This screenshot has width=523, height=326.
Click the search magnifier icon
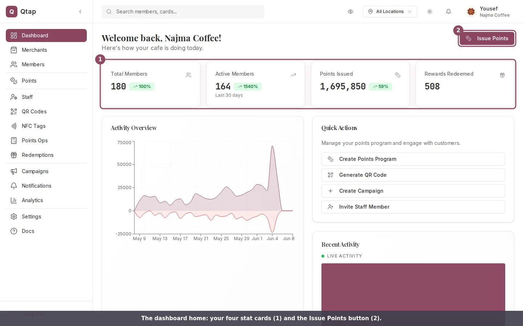coord(109,12)
